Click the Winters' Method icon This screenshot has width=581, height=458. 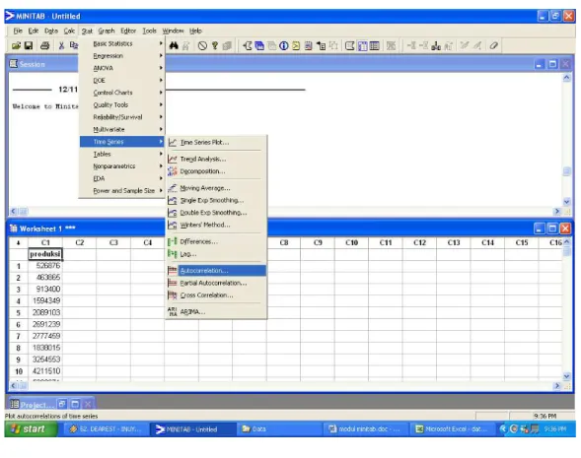pyautogui.click(x=173, y=225)
